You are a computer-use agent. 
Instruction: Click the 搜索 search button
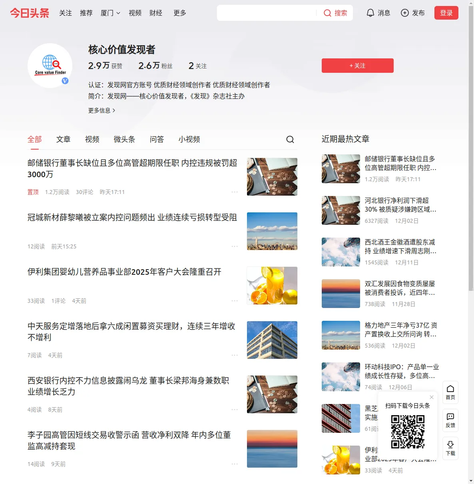pos(335,13)
